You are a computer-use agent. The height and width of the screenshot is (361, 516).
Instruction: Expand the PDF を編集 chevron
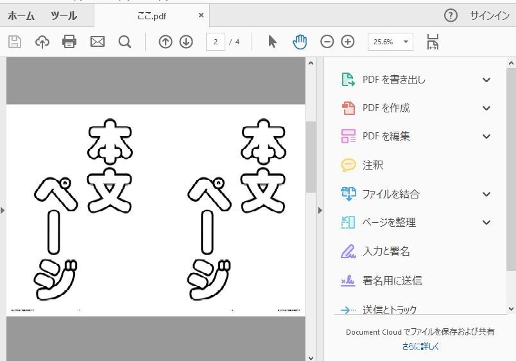(x=486, y=136)
